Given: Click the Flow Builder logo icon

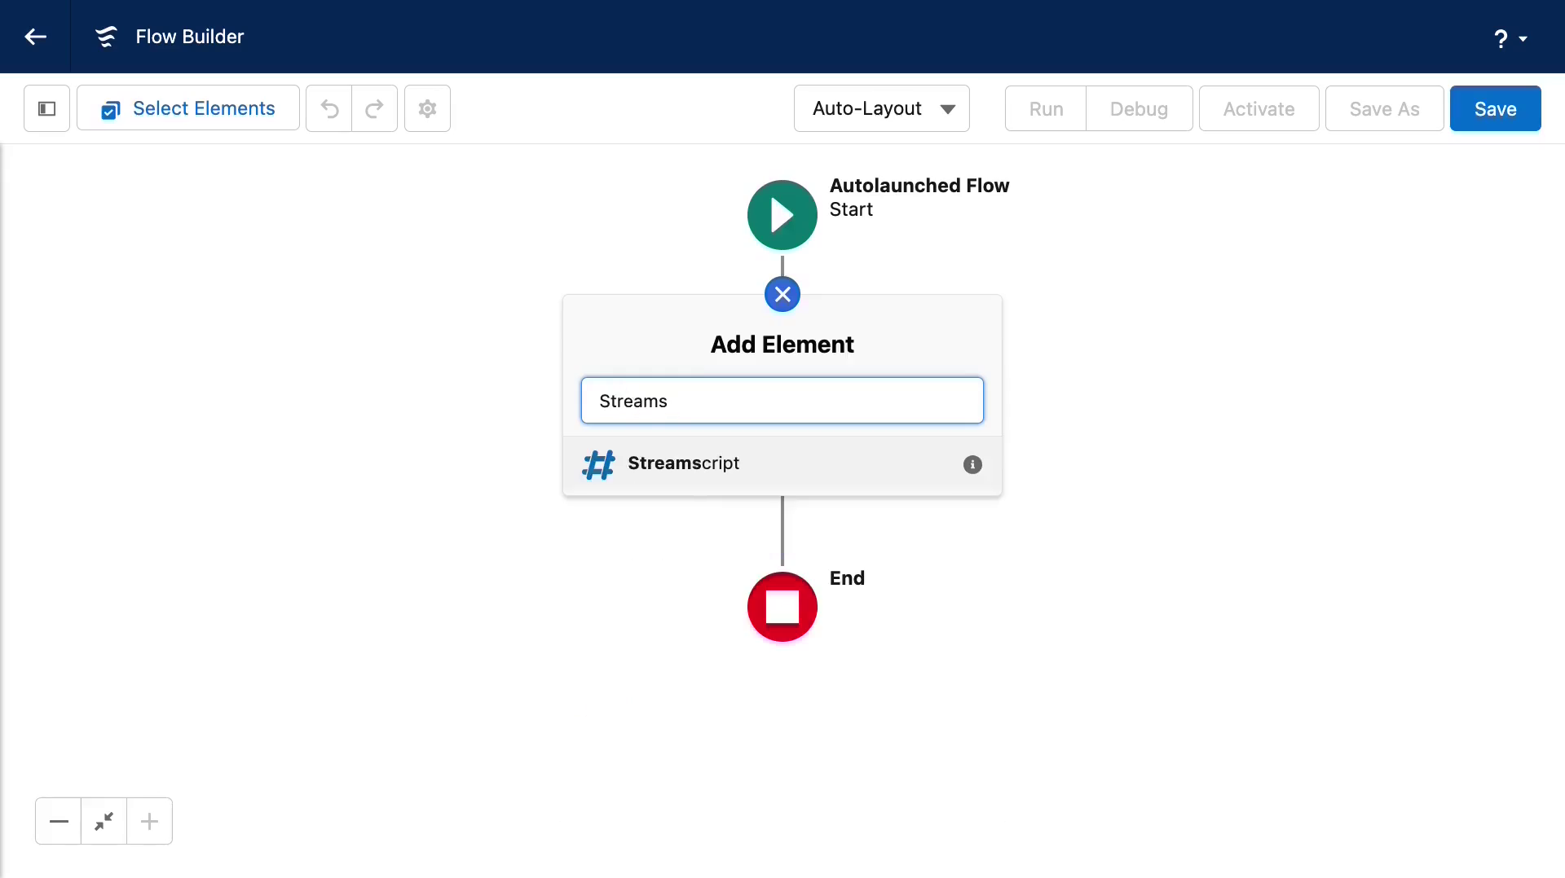Looking at the screenshot, I should click(106, 37).
